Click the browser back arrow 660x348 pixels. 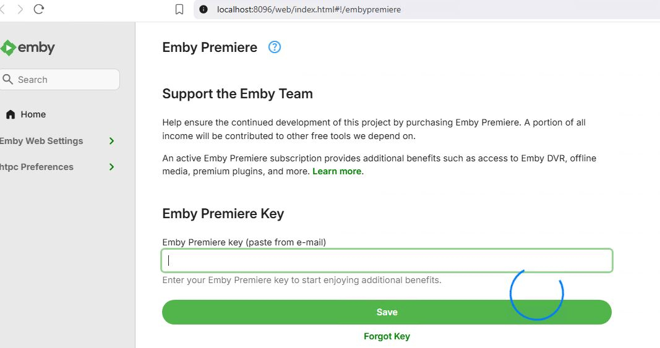(2, 9)
